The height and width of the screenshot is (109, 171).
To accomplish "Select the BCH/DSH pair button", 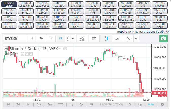I will (93, 25).
